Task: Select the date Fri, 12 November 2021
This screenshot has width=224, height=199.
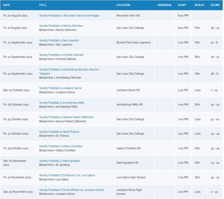Action: tap(17, 177)
